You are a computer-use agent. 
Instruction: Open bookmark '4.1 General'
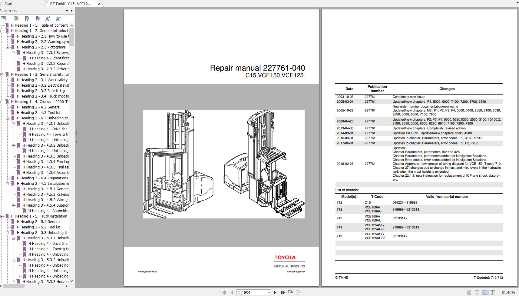38,107
